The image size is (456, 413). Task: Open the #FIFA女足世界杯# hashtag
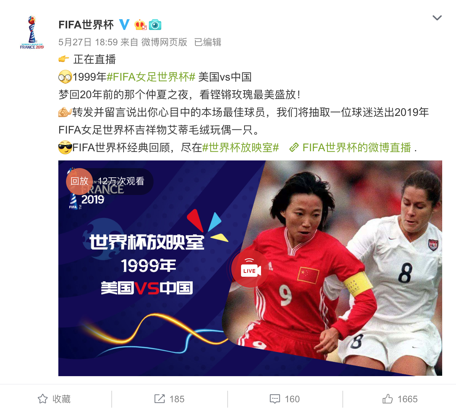click(x=151, y=77)
